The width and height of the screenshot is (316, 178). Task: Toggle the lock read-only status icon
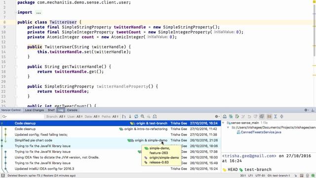[x=295, y=176]
